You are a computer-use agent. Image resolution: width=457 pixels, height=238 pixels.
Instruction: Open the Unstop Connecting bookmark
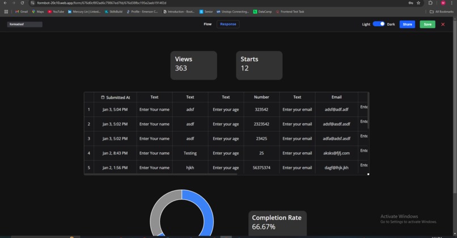(232, 12)
